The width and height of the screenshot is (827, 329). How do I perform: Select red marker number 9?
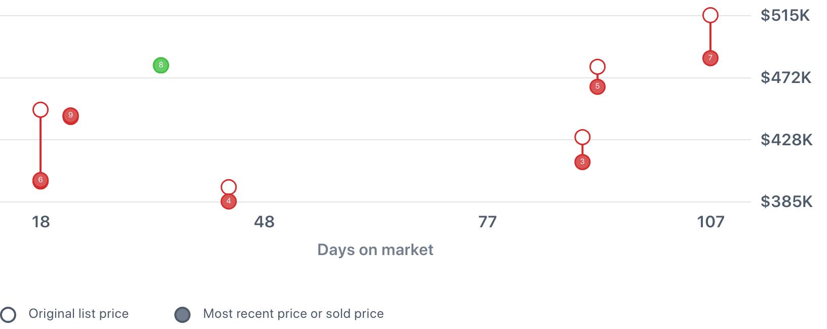coord(70,116)
